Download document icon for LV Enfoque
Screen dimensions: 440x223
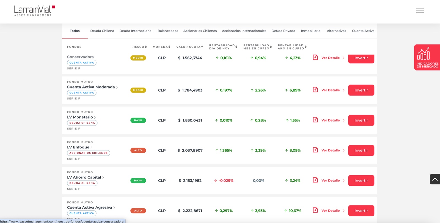[x=315, y=150]
